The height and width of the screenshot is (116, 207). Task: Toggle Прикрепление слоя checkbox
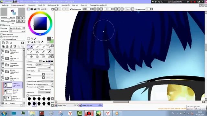[2, 37]
